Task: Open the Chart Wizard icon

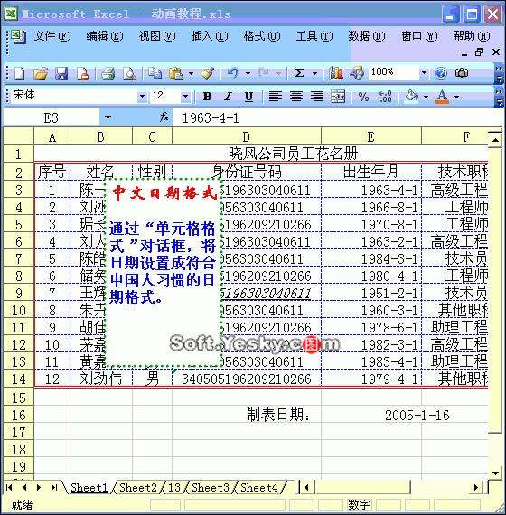Action: point(336,73)
